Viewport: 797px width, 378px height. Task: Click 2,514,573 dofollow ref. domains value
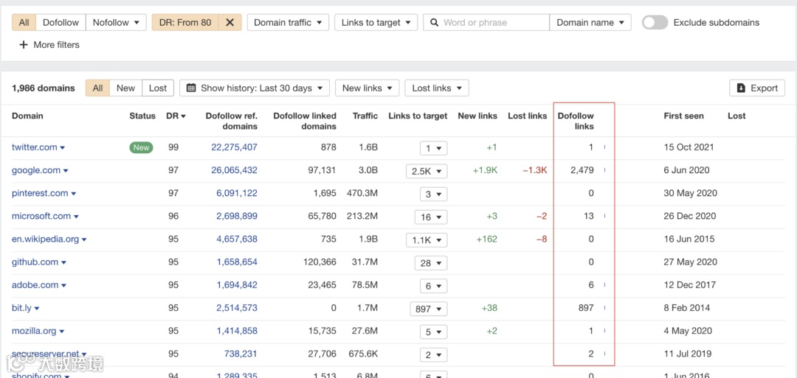237,307
